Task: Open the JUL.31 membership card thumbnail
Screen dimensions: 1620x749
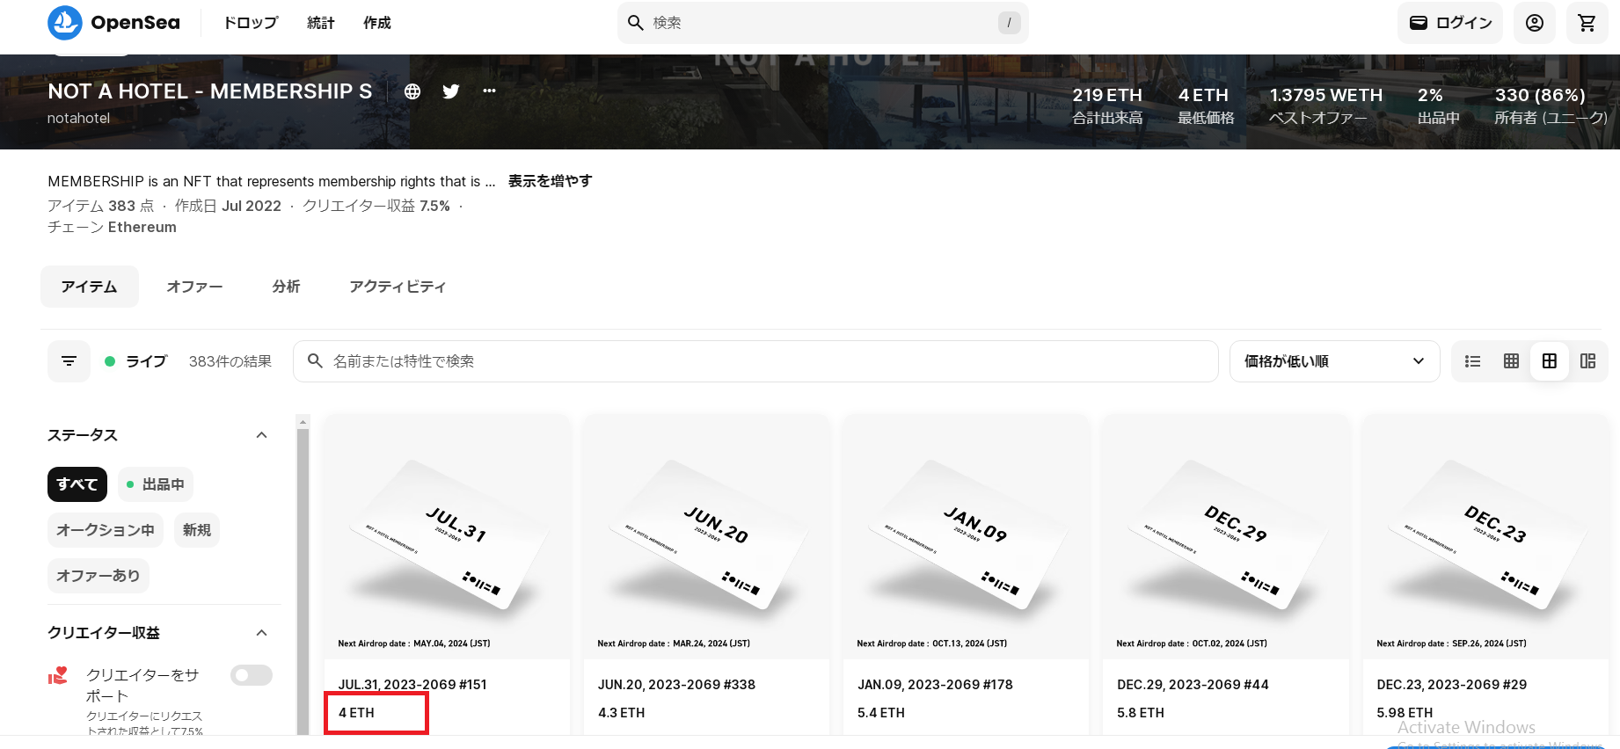Action: click(447, 536)
